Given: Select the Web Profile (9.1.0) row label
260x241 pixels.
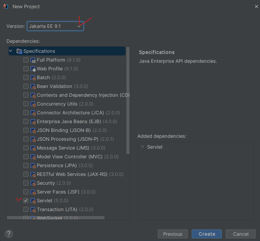Looking at the screenshot, I should [57, 69].
